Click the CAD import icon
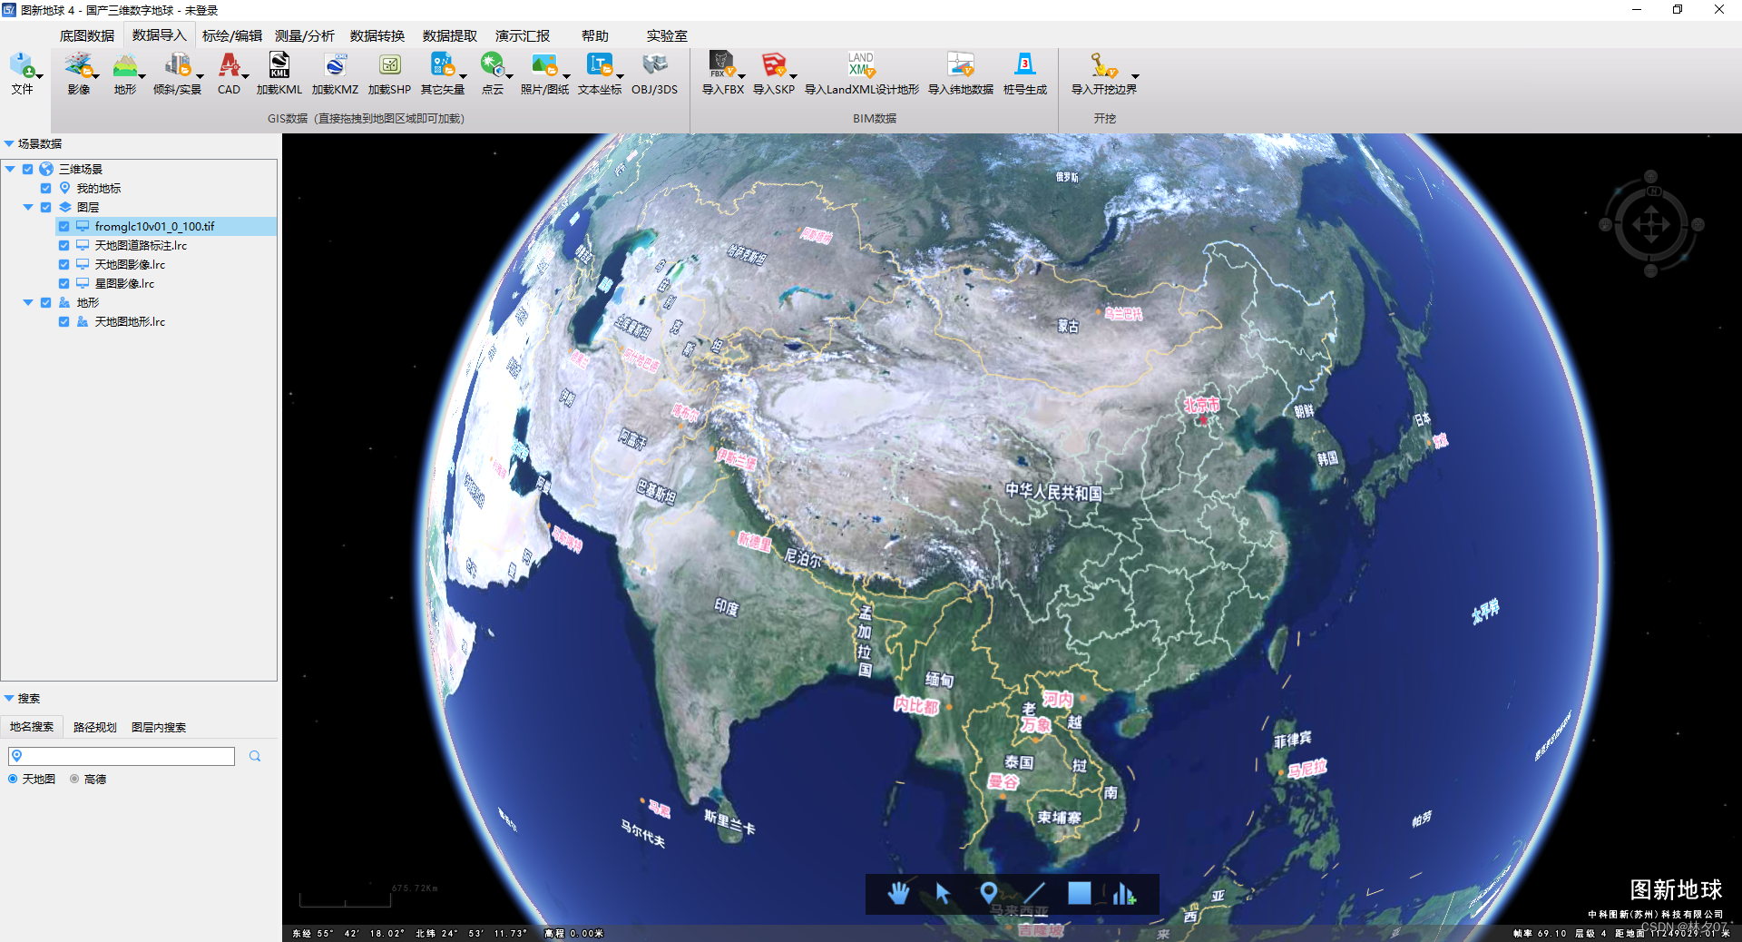1742x942 pixels. tap(229, 65)
